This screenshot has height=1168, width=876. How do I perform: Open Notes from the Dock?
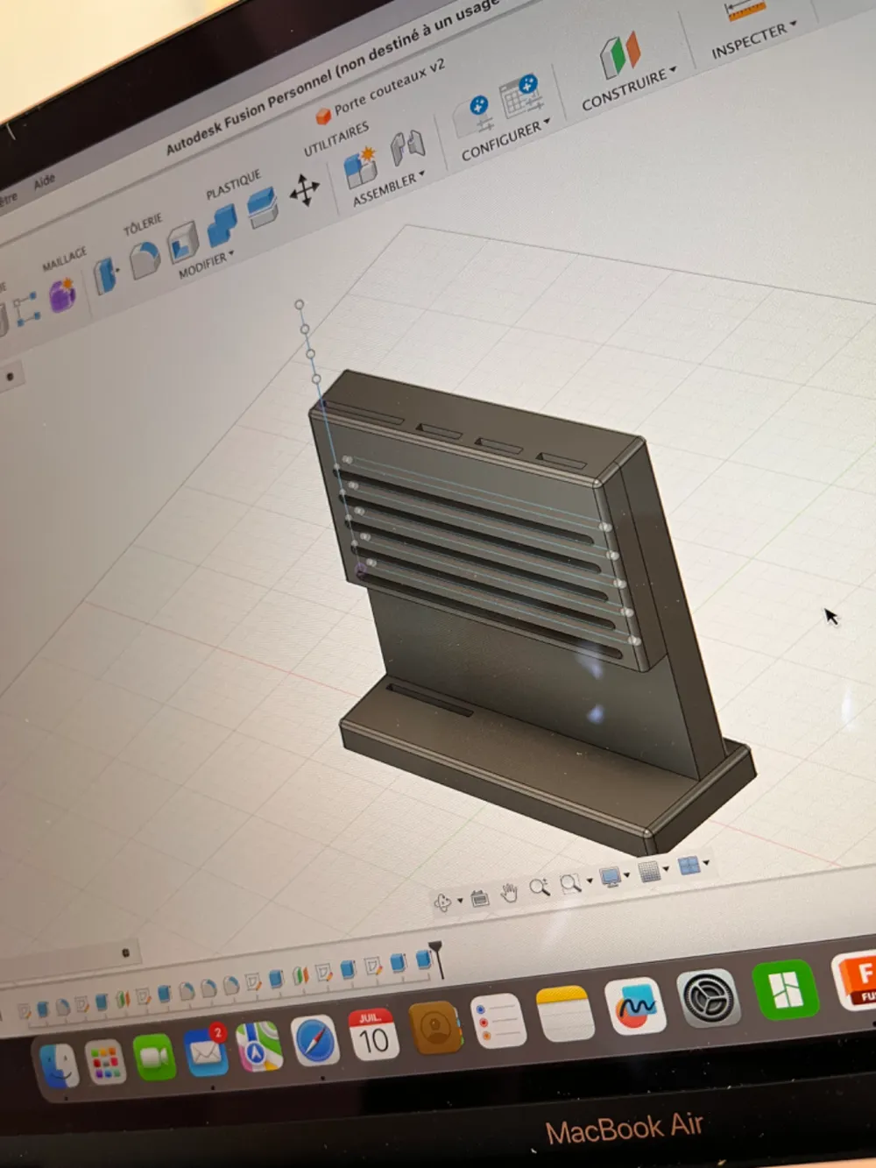pos(565,1015)
